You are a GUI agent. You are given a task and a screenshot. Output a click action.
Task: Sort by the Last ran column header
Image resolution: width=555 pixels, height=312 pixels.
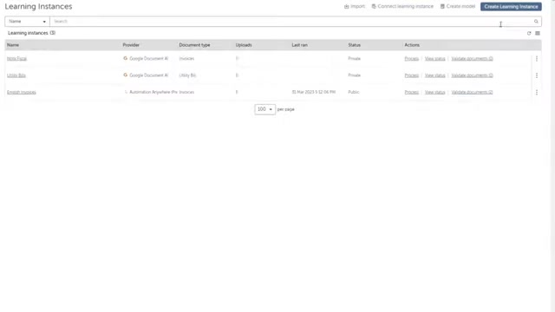(x=299, y=45)
